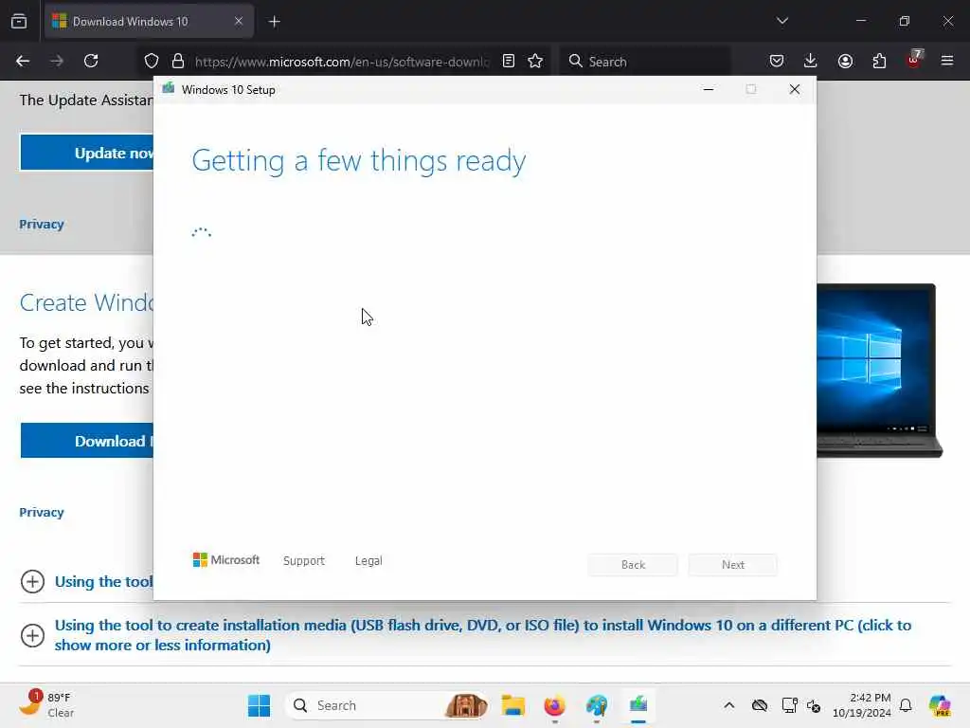
Task: Toggle reader view icon in address bar
Action: click(509, 61)
